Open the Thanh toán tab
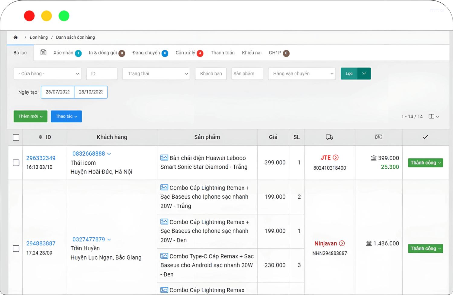The width and height of the screenshot is (453, 295). click(x=223, y=53)
